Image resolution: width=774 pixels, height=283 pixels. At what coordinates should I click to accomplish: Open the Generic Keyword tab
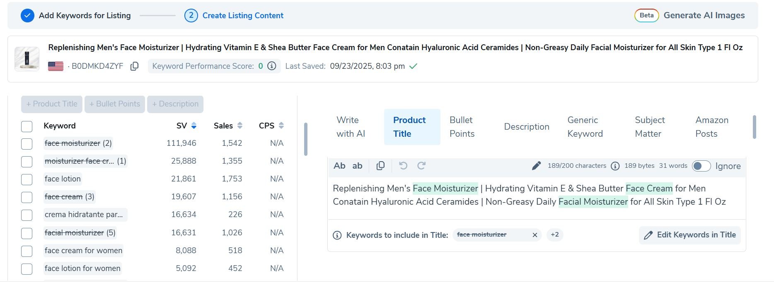click(x=585, y=127)
